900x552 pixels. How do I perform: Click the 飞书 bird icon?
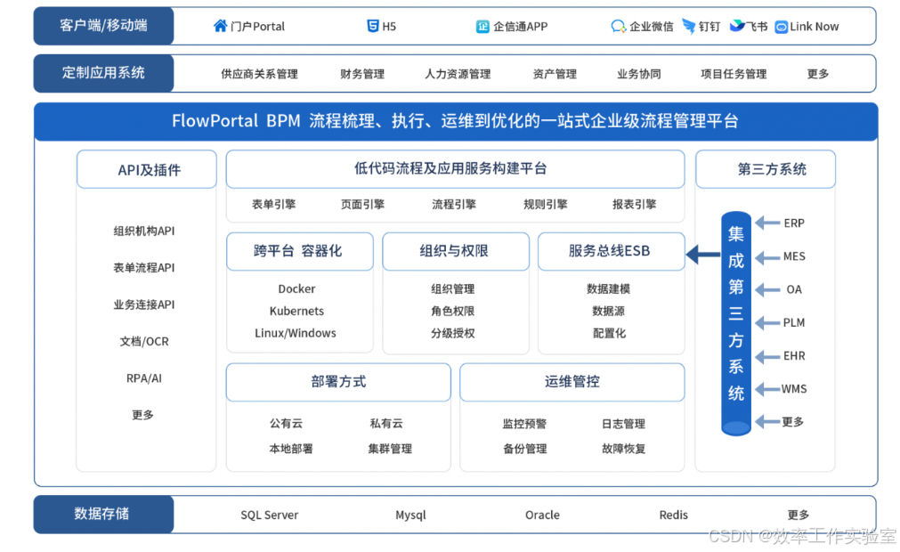737,26
